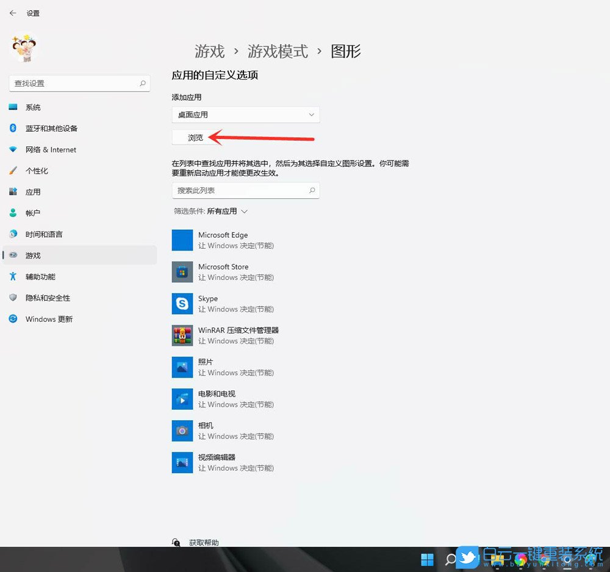Open 蓝牙和其他设备 via its Bluetooth icon
The height and width of the screenshot is (572, 610).
click(x=13, y=129)
